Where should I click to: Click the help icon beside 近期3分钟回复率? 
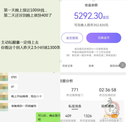[120, 121]
